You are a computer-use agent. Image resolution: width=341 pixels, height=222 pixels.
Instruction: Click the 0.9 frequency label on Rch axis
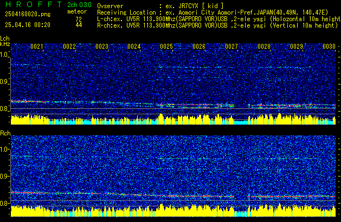(x=4, y=176)
